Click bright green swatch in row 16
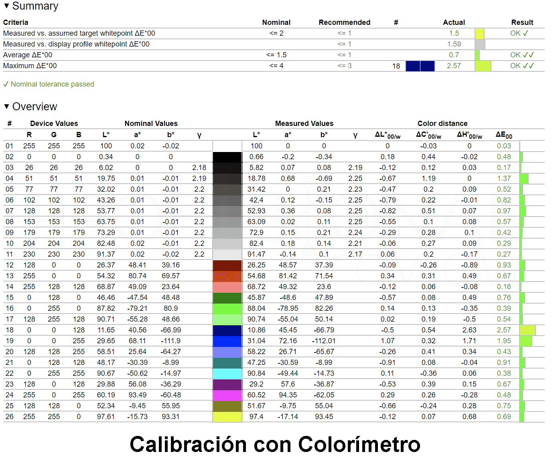554x464 pixels. point(227,308)
